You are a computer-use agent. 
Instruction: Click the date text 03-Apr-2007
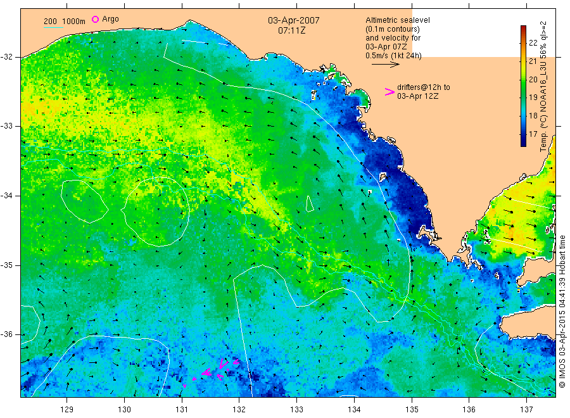pos(294,20)
